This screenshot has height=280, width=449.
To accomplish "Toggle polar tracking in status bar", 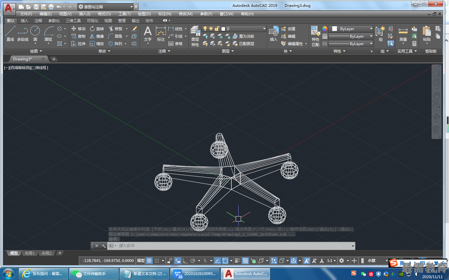I will tap(193, 260).
